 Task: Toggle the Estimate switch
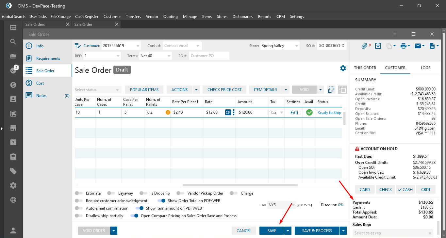(x=79, y=193)
